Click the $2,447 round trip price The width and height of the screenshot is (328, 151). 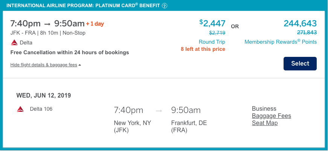(x=212, y=23)
